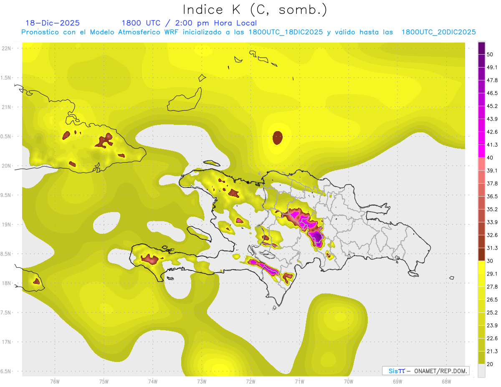Click the legend value "25.2"
Viewport: 501px width, 387px height.
coord(492,313)
